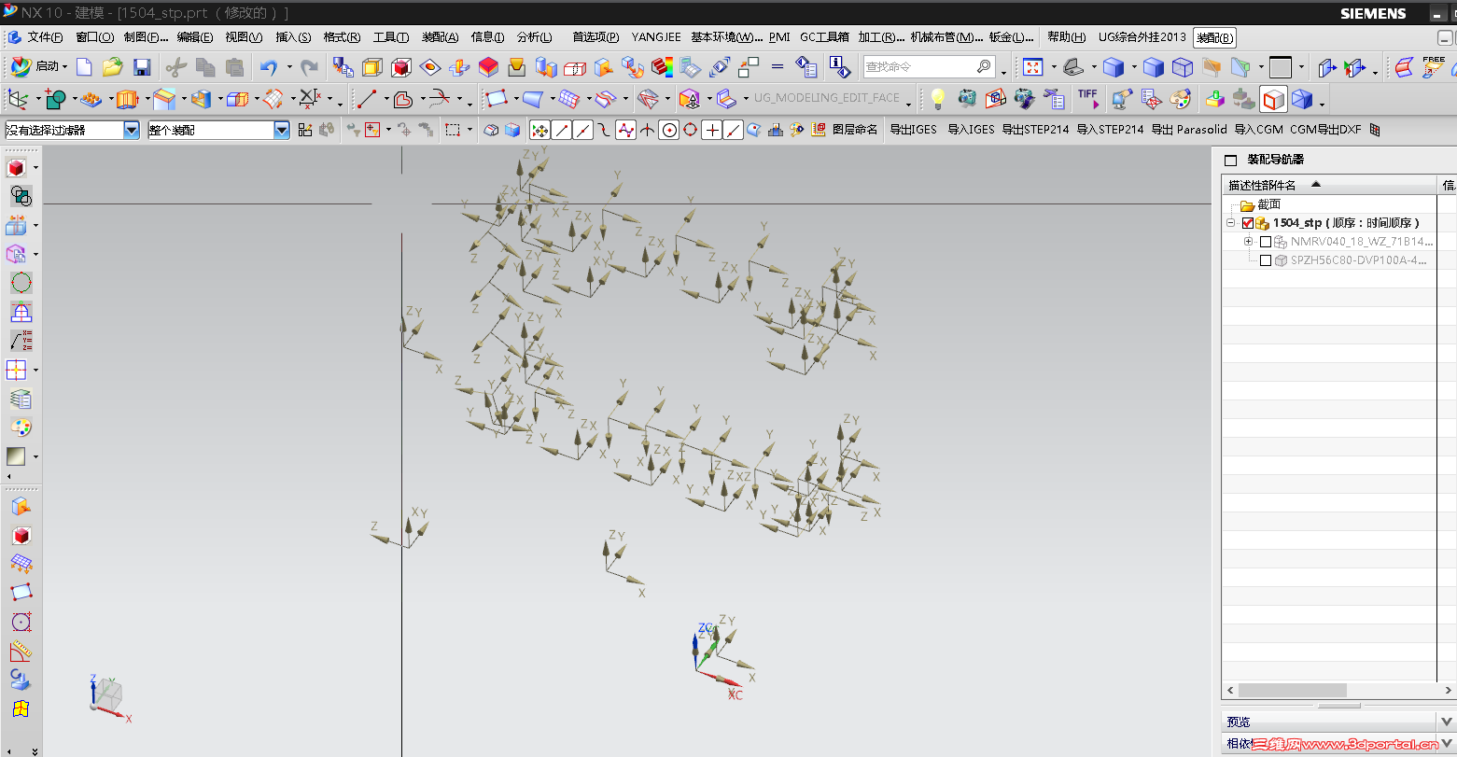The height and width of the screenshot is (757, 1457).
Task: Click the CGM导出DXF button
Action: (1325, 130)
